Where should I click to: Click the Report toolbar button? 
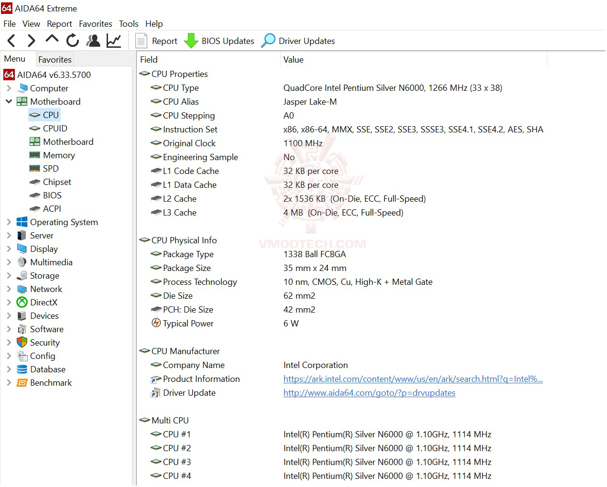(157, 41)
